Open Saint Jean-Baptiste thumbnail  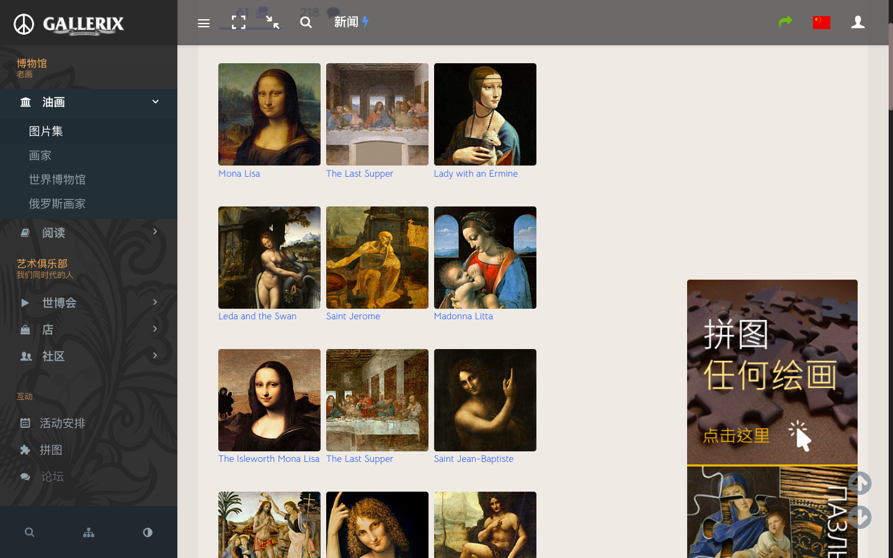pyautogui.click(x=485, y=400)
